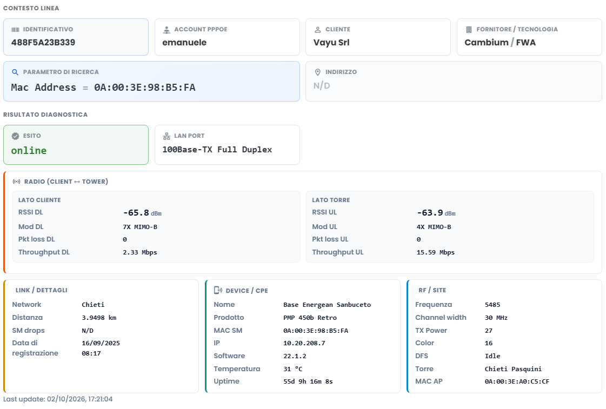Click the user icon beside Account PPPoE
The image size is (606, 409).
tap(167, 30)
